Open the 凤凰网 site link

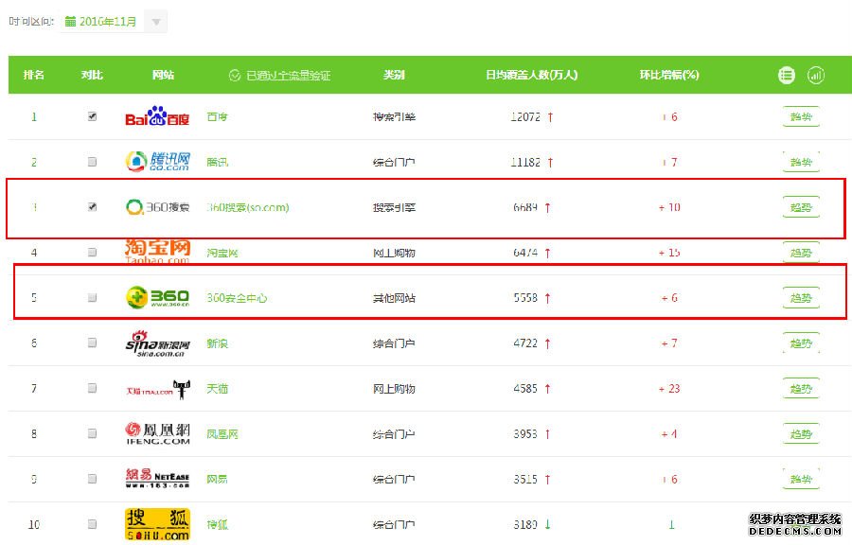click(222, 434)
